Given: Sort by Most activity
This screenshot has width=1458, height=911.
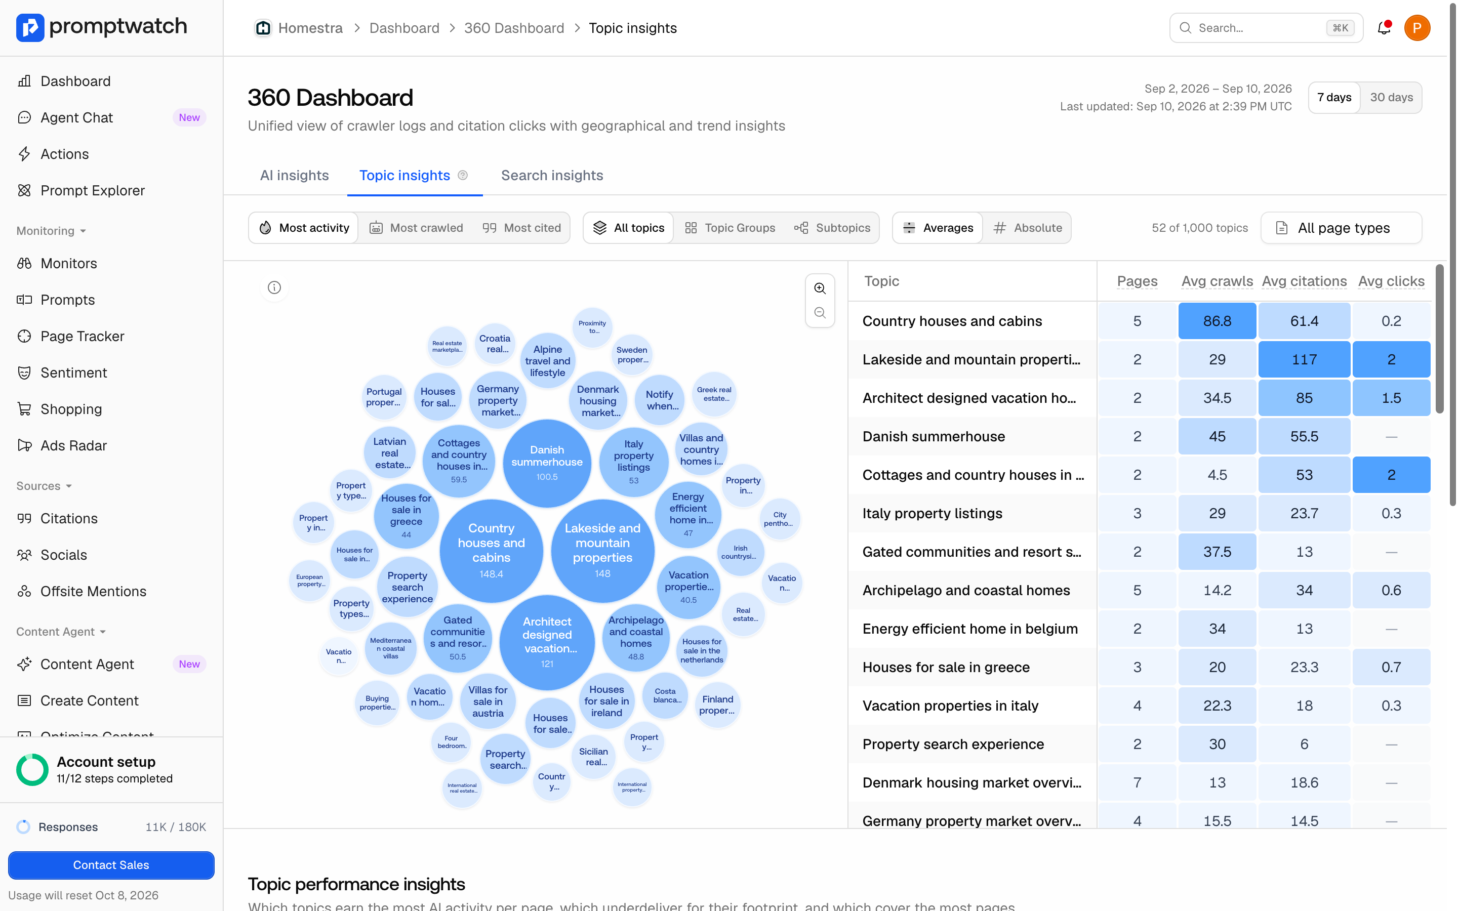Looking at the screenshot, I should click(304, 228).
